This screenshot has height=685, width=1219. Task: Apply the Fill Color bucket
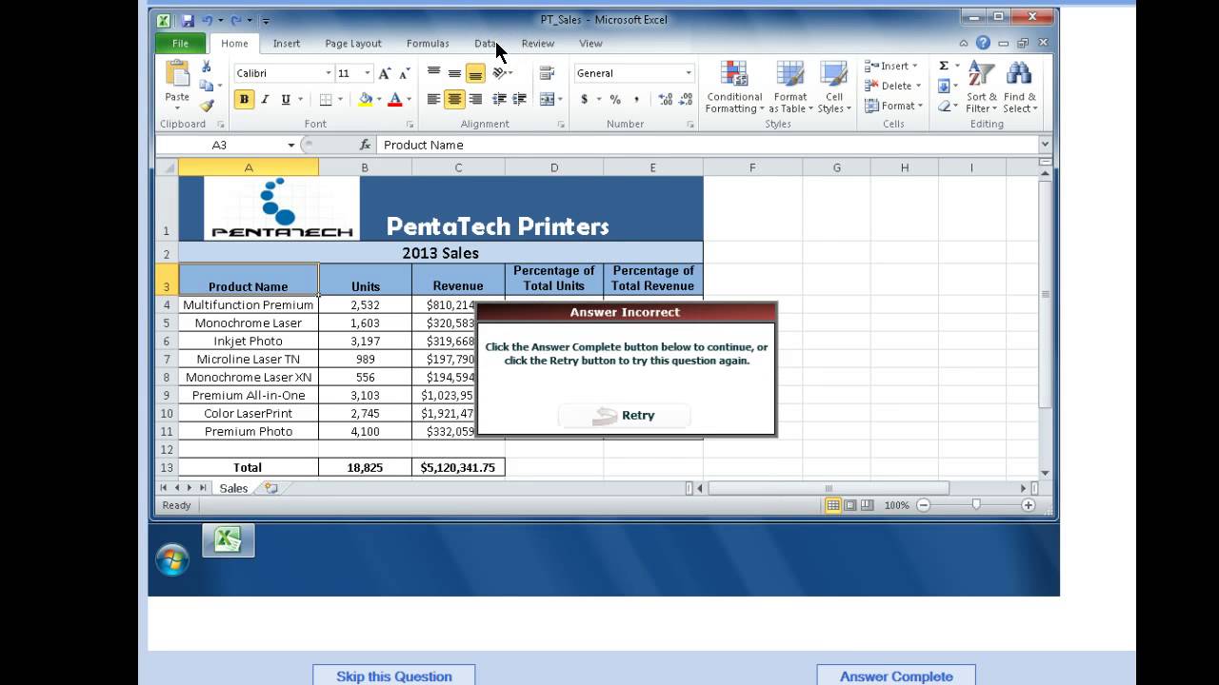tap(365, 99)
